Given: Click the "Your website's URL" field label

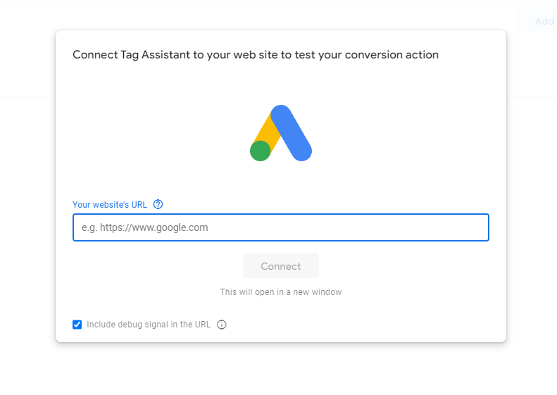Looking at the screenshot, I should point(110,205).
